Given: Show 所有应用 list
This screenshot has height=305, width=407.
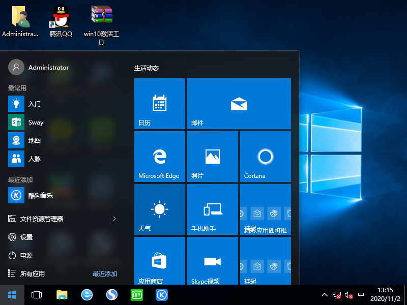Looking at the screenshot, I should click(x=32, y=273).
